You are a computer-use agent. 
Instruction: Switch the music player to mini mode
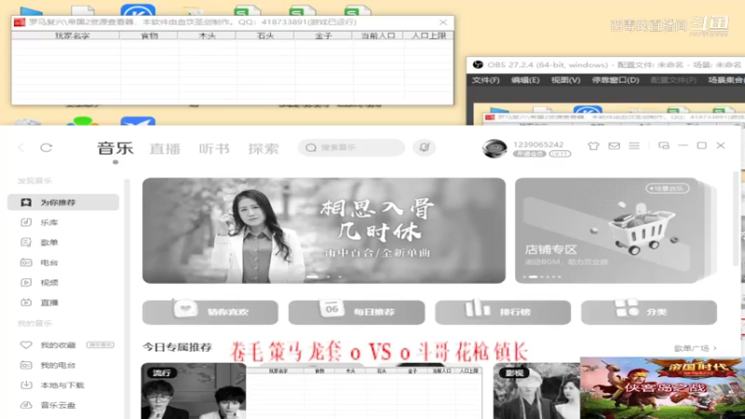[664, 146]
